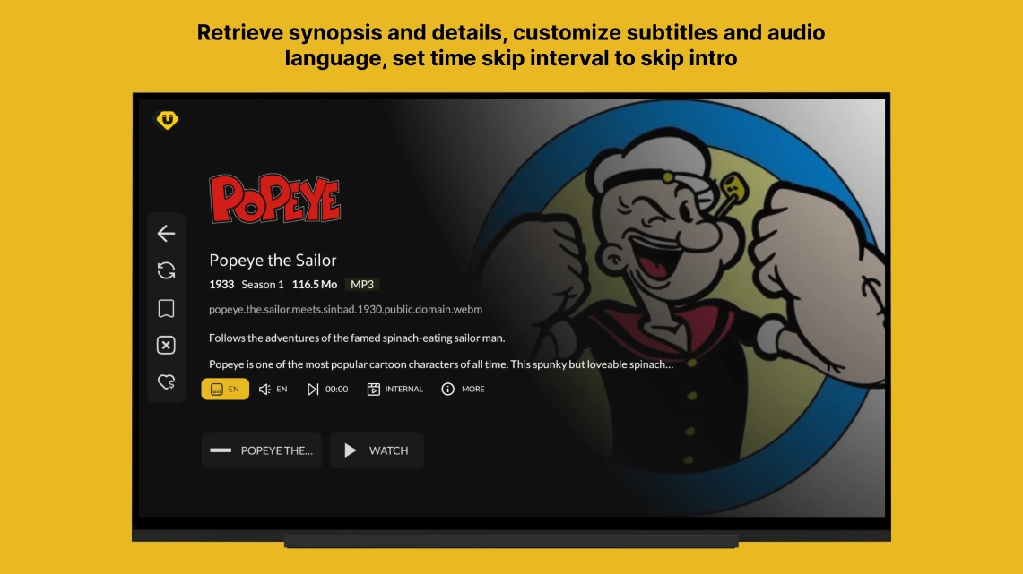Open MORE info details
The height and width of the screenshot is (574, 1023).
(464, 389)
